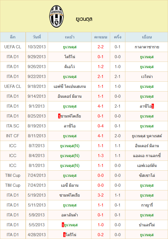Image resolution: width=168 pixels, height=239 pixels.
Task: Open ซัสเซาโล่ away team on 7/24/2013
Action: pos(147,175)
